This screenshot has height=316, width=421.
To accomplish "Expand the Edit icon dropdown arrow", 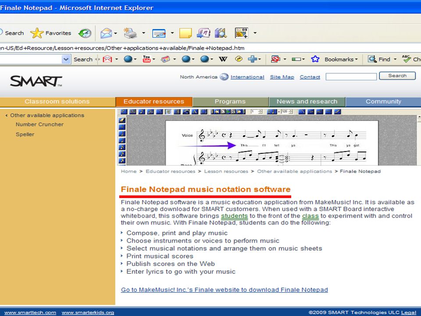I will coord(172,33).
